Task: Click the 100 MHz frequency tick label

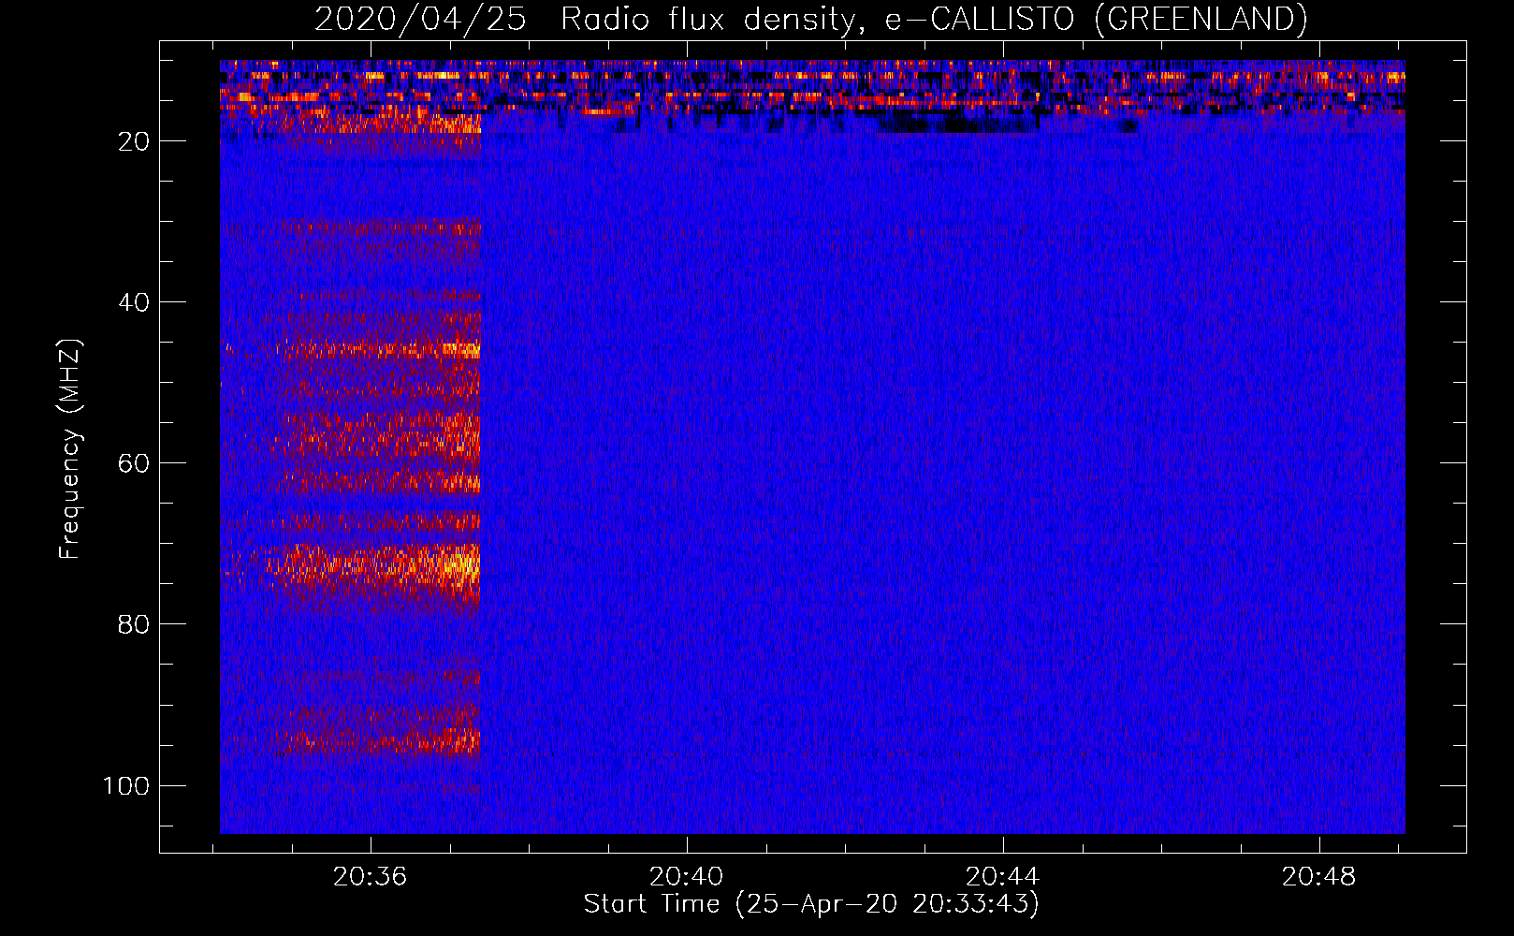Action: (127, 785)
